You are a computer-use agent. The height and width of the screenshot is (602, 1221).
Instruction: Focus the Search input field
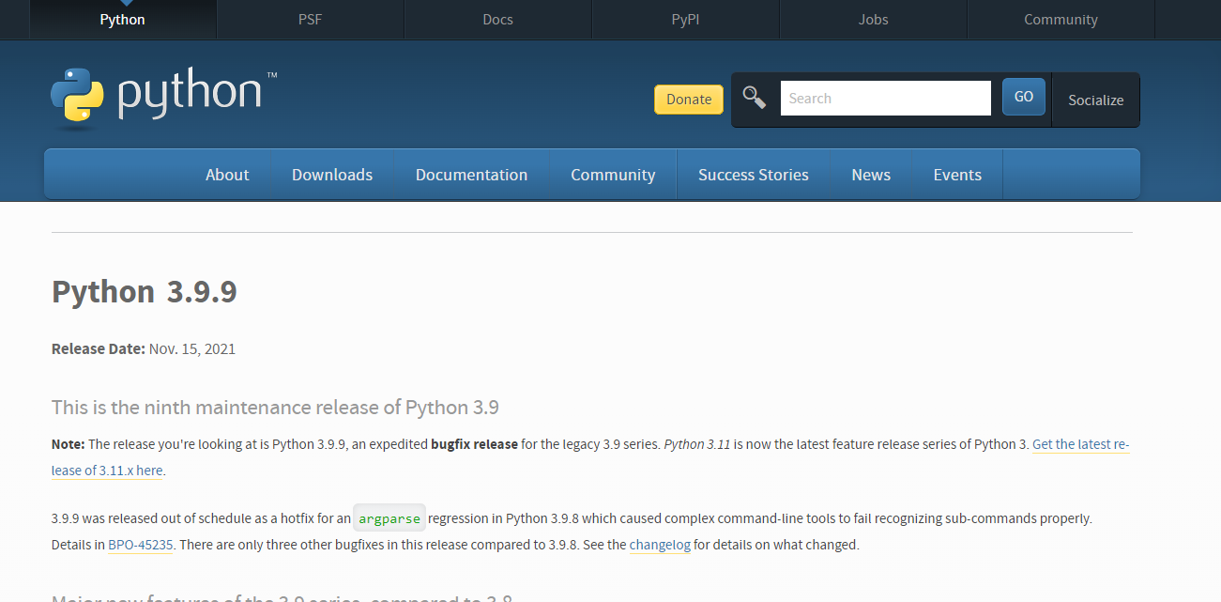click(x=885, y=98)
